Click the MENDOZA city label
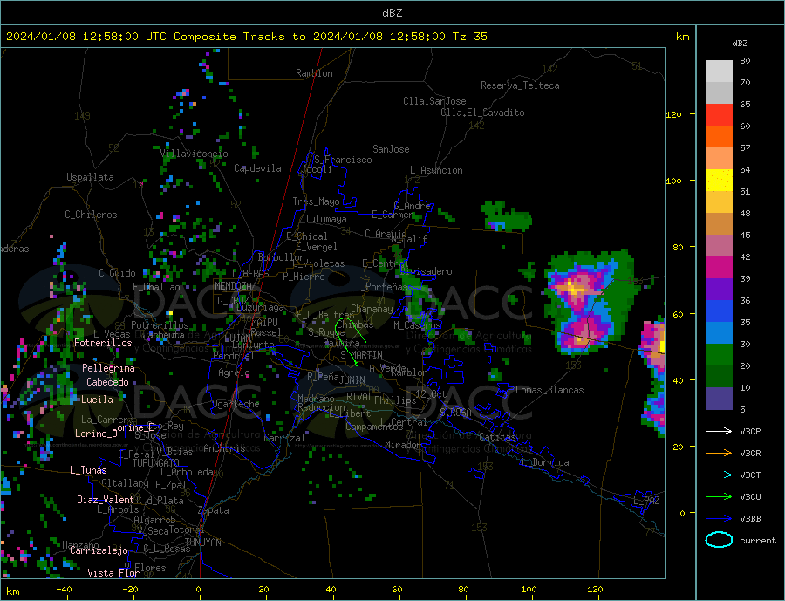 coord(233,286)
